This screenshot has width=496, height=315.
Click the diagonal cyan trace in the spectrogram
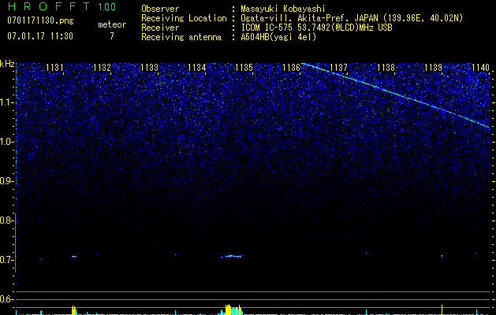coord(395,94)
